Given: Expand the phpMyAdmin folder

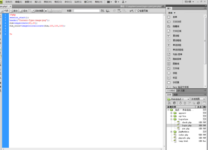Looking at the screenshot, I should pyautogui.click(x=171, y=132).
